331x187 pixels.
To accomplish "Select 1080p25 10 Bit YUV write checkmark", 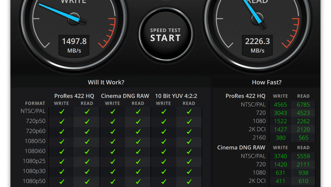I will point(164,162).
